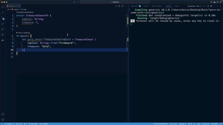This screenshot has height=125, width=223.
Task: Maximize the panel using chevron icon
Action: [x=217, y=6]
